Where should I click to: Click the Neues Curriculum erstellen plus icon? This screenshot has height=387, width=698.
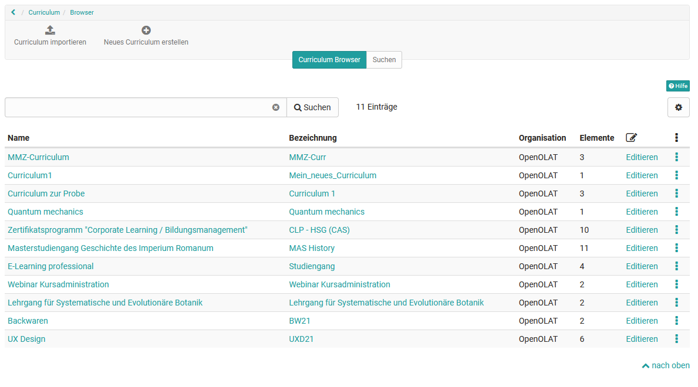[146, 30]
